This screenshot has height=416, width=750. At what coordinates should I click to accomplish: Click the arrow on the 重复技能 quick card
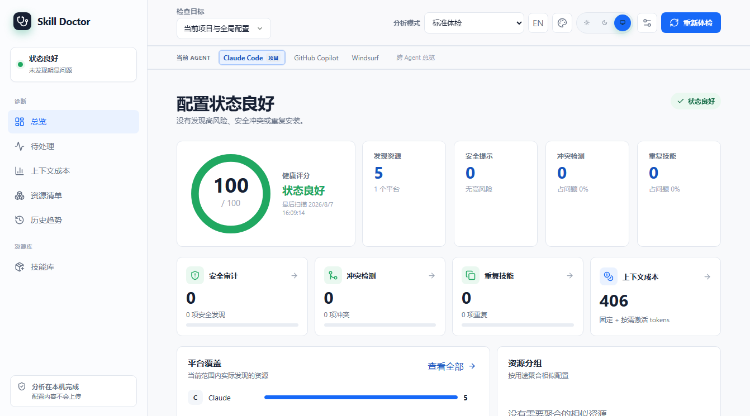[569, 275]
